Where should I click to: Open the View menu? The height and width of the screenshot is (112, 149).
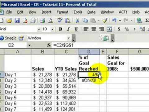(33, 12)
